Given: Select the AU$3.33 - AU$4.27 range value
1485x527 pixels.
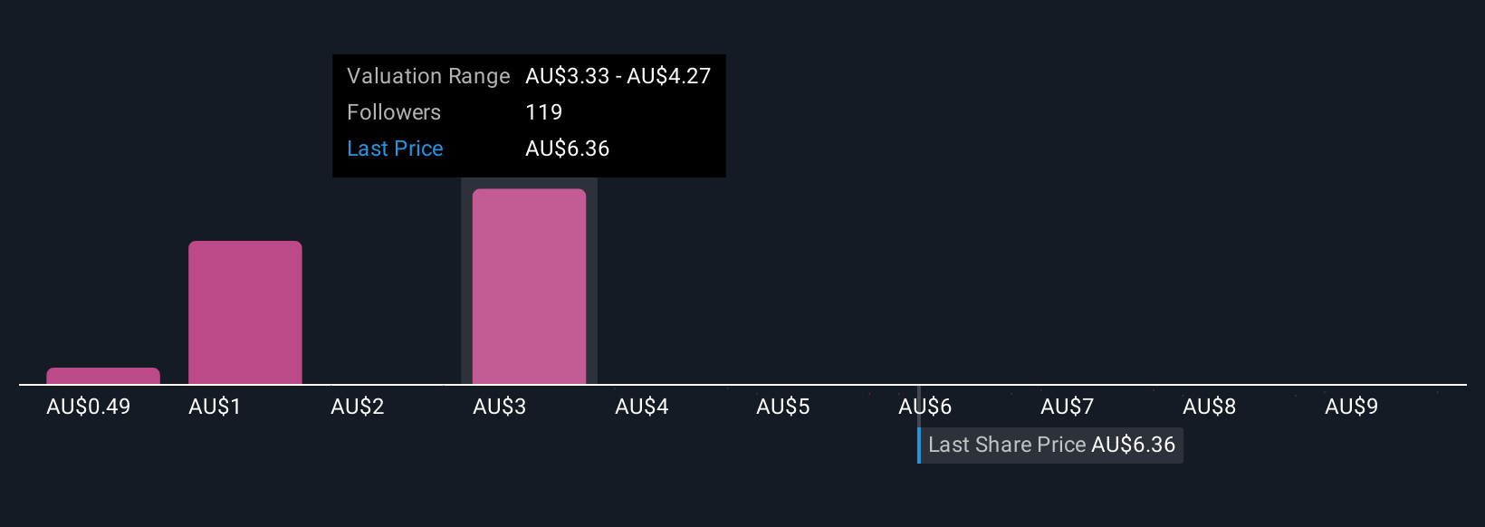Looking at the screenshot, I should tap(618, 76).
